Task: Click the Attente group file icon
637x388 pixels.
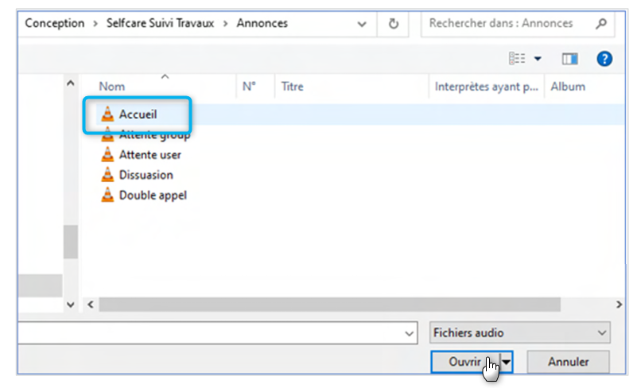Action: click(x=107, y=135)
